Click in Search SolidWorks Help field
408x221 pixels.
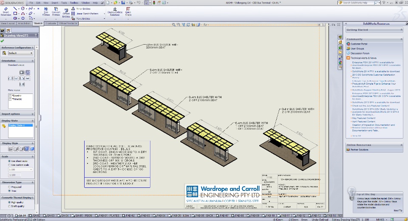point(358,3)
